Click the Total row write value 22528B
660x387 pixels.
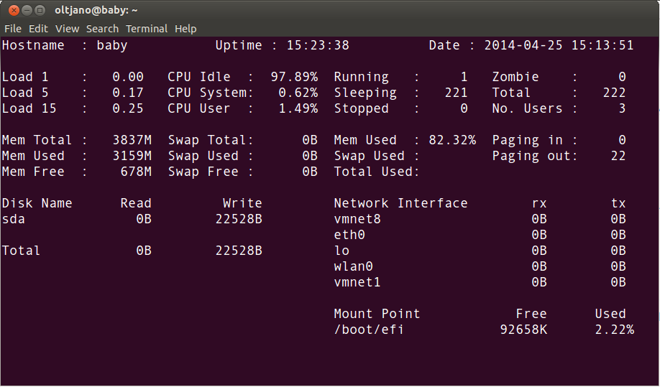239,251
